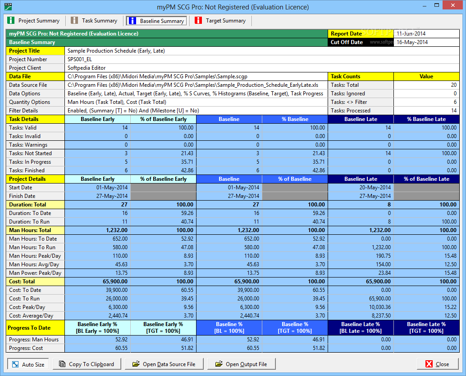Viewport: 466px width, 376px height.
Task: Click the Progress To Date yellow header
Action: (x=35, y=328)
